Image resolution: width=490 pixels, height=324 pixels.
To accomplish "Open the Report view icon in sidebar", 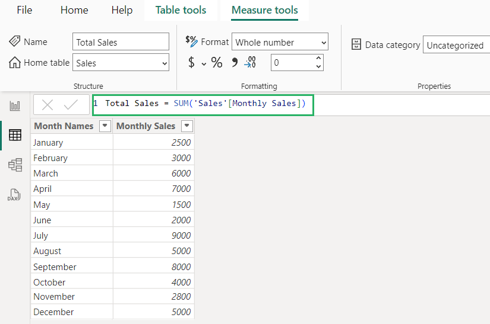I will (x=15, y=106).
